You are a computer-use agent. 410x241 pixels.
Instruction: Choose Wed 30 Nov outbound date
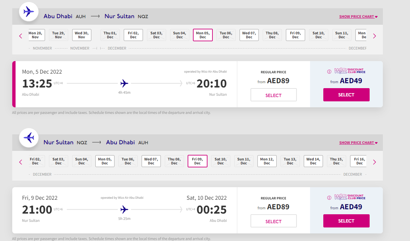82,35
